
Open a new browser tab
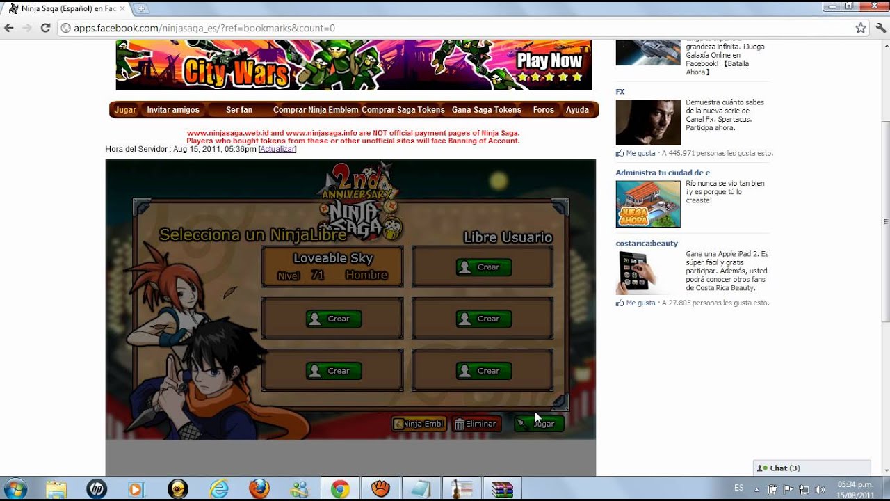(142, 8)
